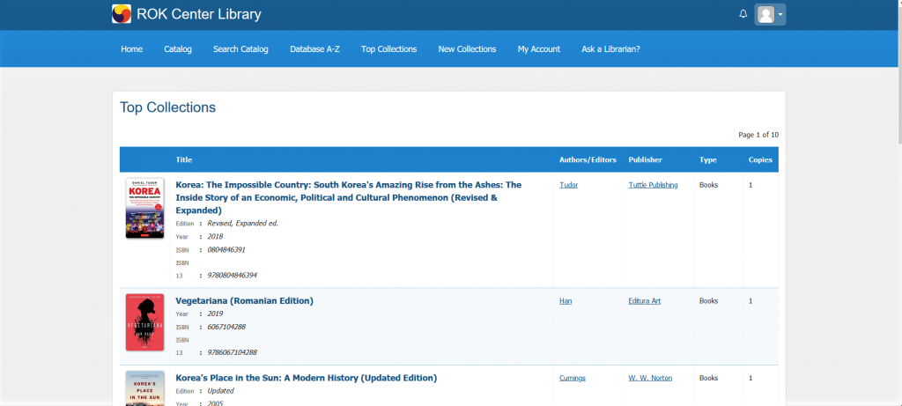Click the Updated edition value
Screen dimensions: 902x406
220,391
